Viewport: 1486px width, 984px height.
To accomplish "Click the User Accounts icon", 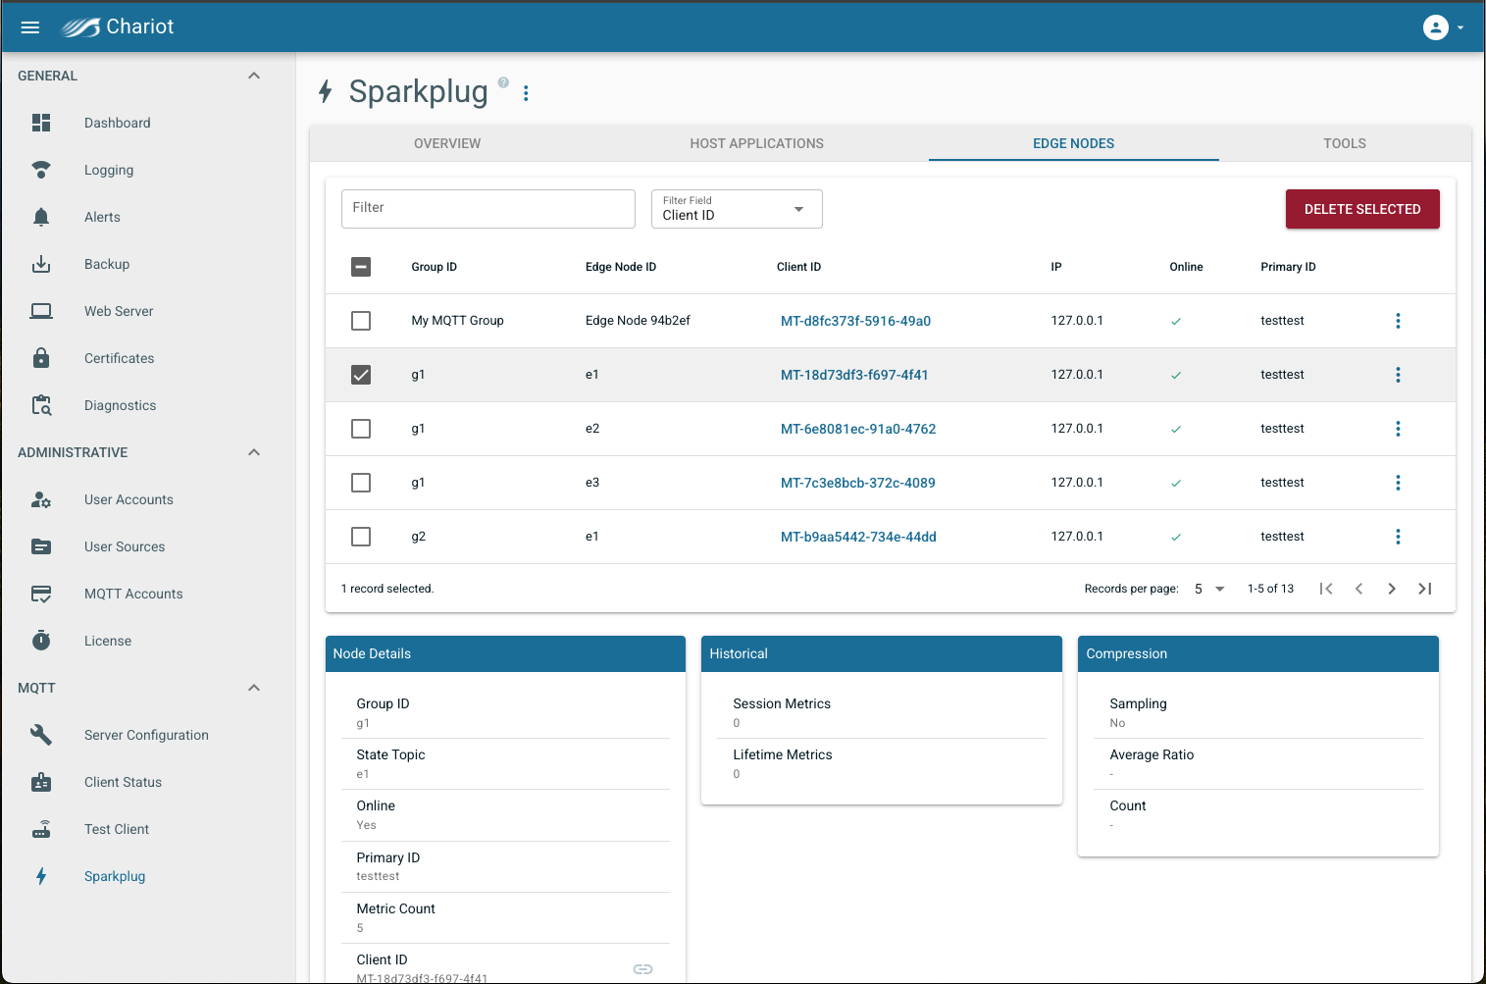I will pyautogui.click(x=41, y=499).
